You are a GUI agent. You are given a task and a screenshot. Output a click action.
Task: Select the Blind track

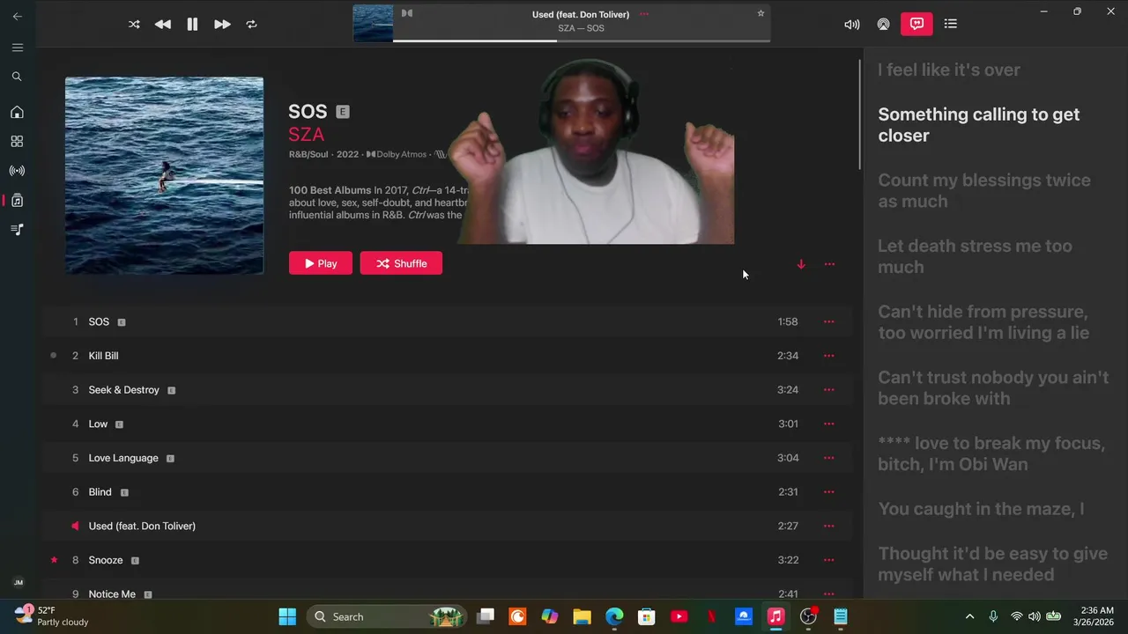point(447,492)
